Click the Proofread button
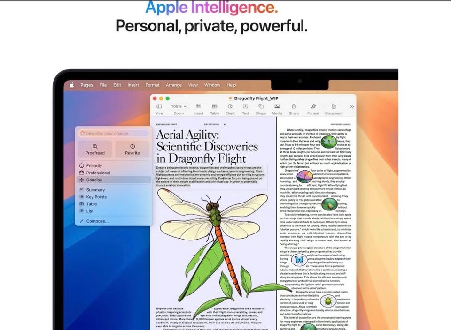Screen dimensions: 451x330 95,149
